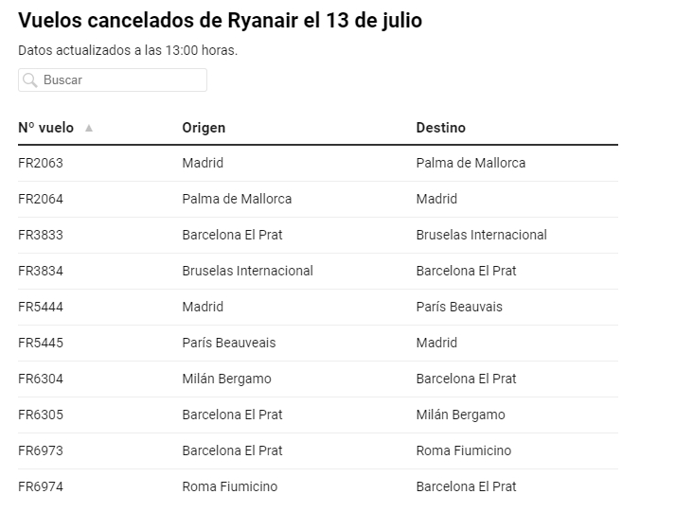Screen dimensions: 693x512
Task: Sort table by Origen column header
Action: tap(204, 128)
